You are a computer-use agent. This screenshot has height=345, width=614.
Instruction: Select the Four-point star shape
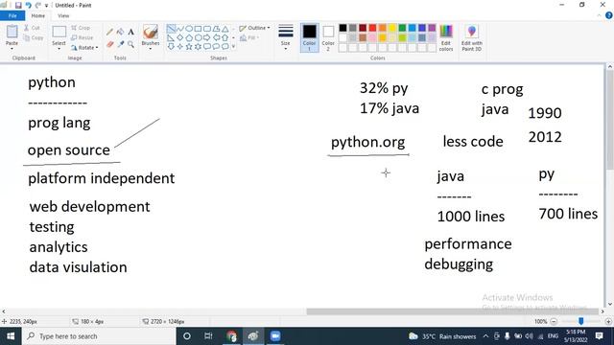click(180, 47)
